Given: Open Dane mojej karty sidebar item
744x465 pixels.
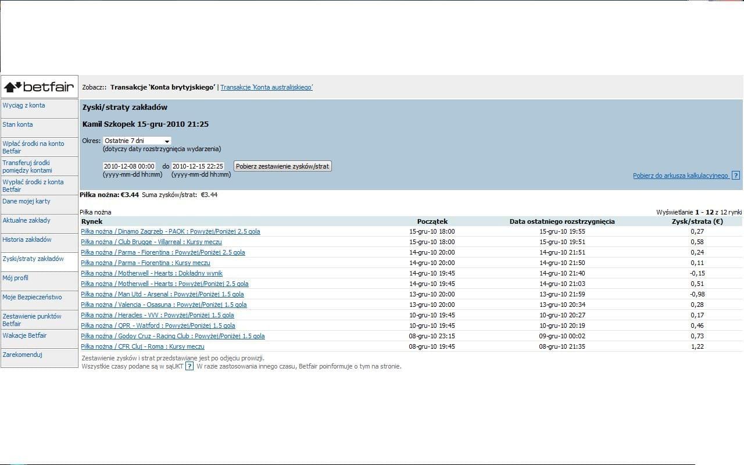Looking at the screenshot, I should (x=26, y=201).
